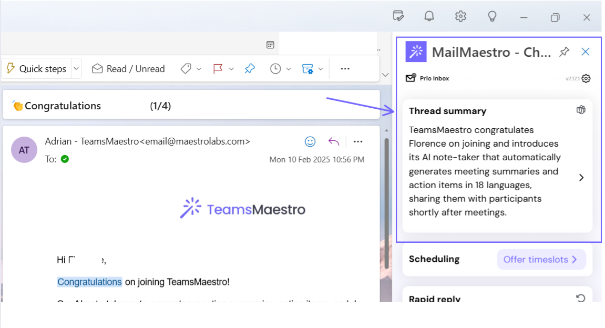605x328 pixels.
Task: Refresh the Rapid reply section
Action: pos(581,298)
